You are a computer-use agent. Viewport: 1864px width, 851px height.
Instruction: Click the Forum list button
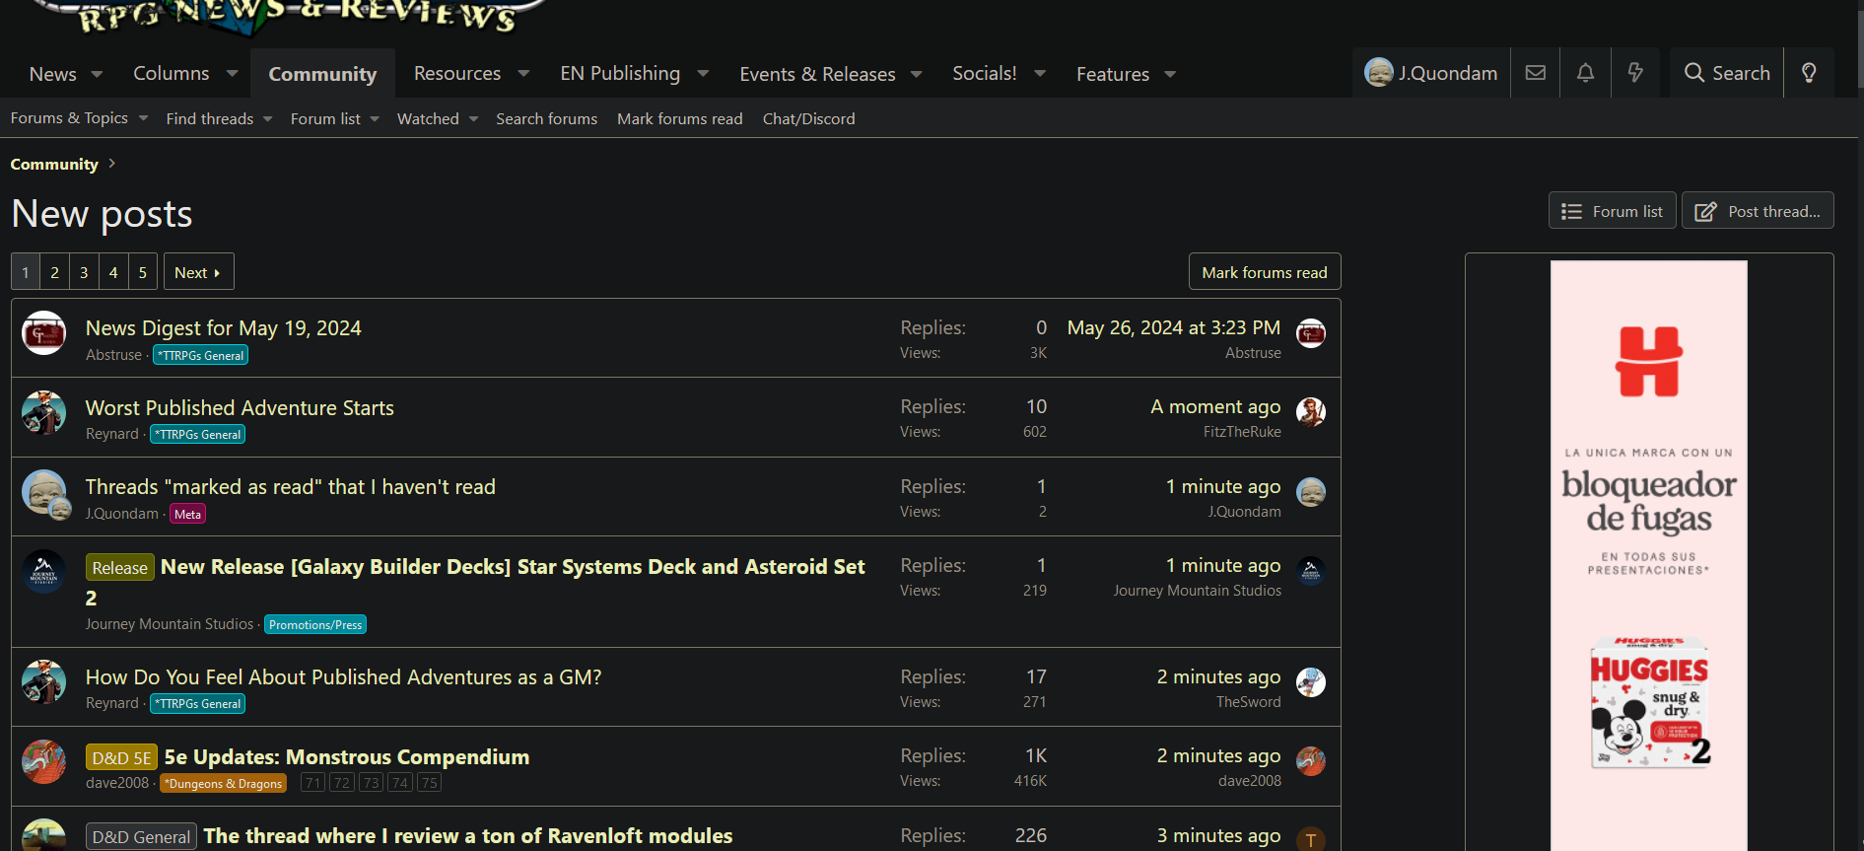(x=1612, y=211)
